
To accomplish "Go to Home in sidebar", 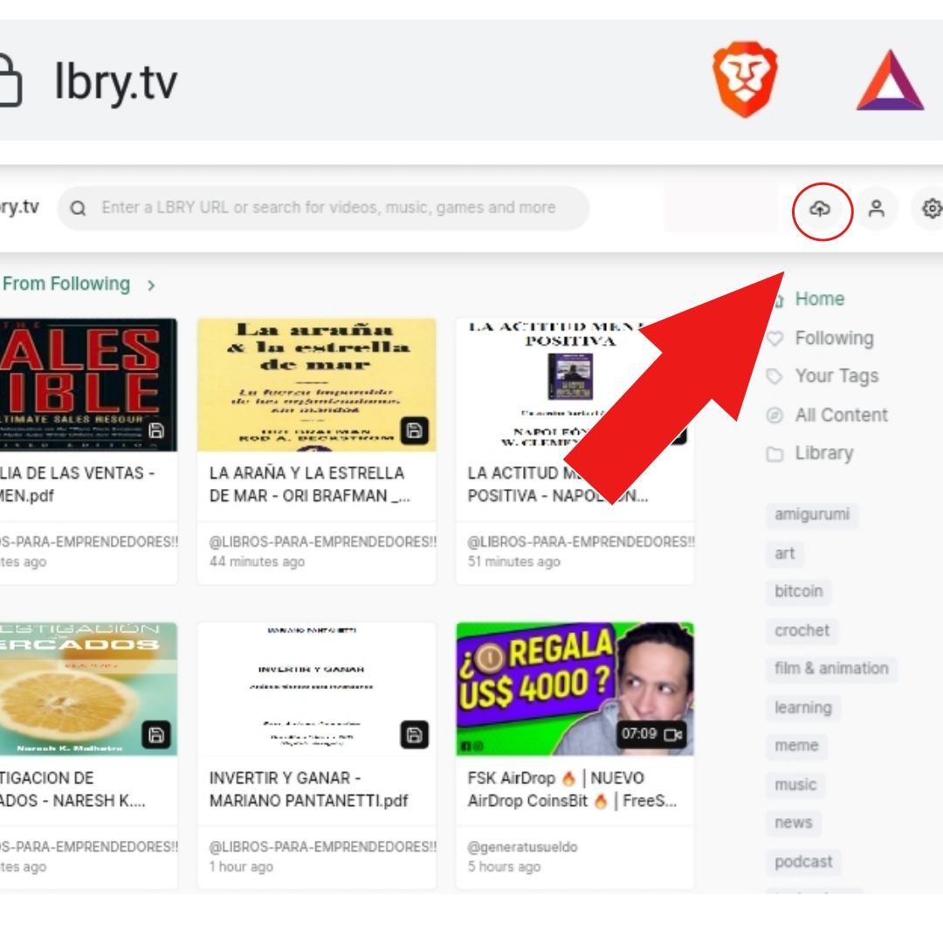I will (x=819, y=299).
